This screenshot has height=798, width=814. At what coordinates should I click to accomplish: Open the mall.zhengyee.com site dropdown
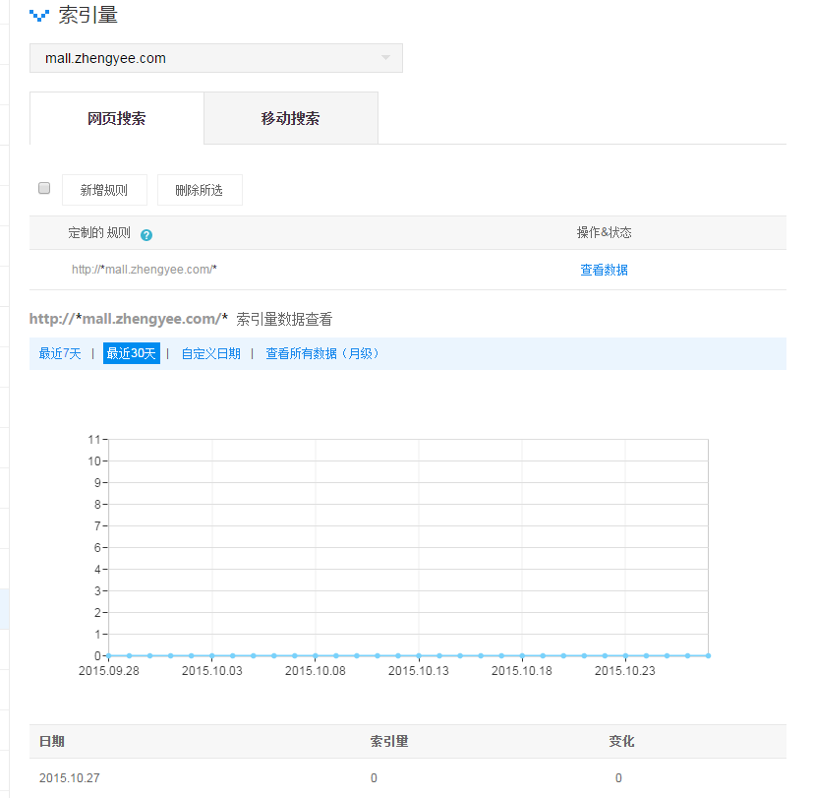pyautogui.click(x=216, y=58)
